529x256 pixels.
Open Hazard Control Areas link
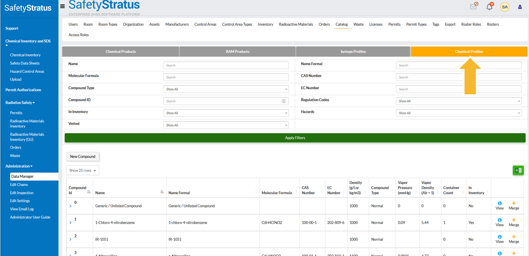tap(27, 71)
